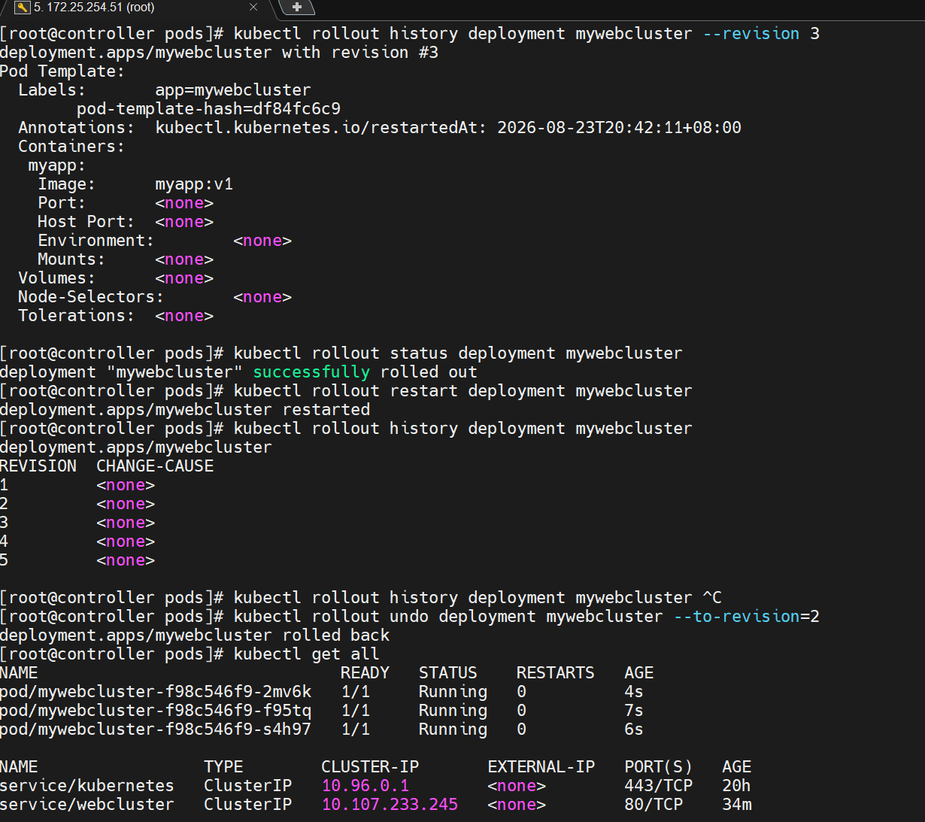Click the 'EXTERNAL-IP' column header
This screenshot has height=822, width=925.
541,767
